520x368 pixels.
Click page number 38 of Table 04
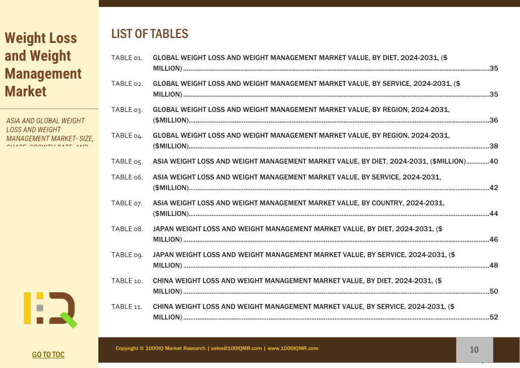[x=494, y=146]
